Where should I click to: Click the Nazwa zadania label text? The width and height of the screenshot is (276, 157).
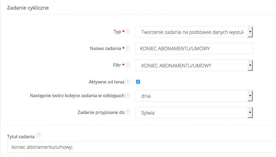[103, 48]
